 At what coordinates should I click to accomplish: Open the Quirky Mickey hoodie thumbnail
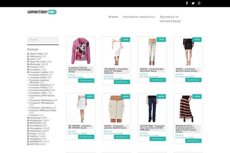pos(81,51)
